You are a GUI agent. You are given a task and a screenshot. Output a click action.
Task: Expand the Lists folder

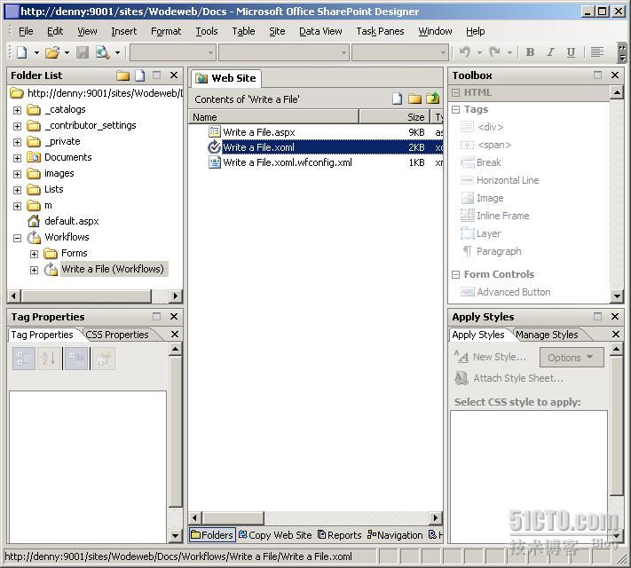point(17,190)
